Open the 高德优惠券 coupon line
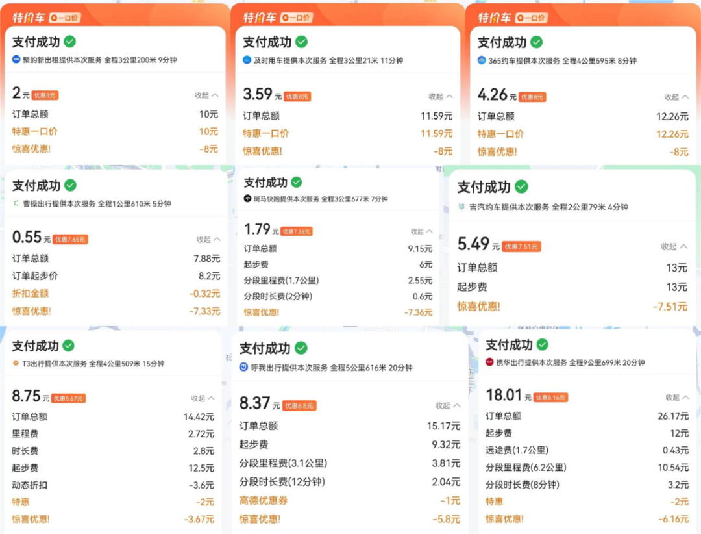Image resolution: width=701 pixels, height=534 pixels. tap(264, 500)
